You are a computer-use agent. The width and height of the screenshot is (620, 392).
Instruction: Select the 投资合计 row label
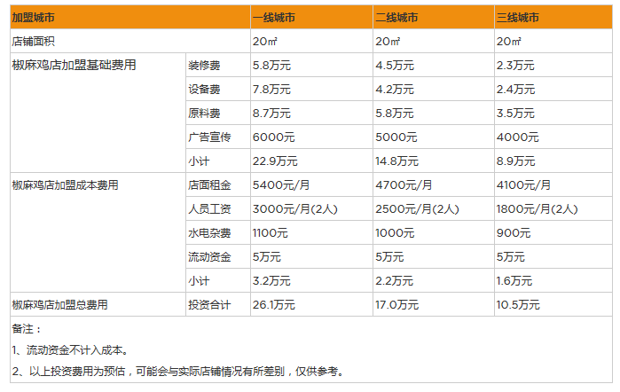(209, 305)
